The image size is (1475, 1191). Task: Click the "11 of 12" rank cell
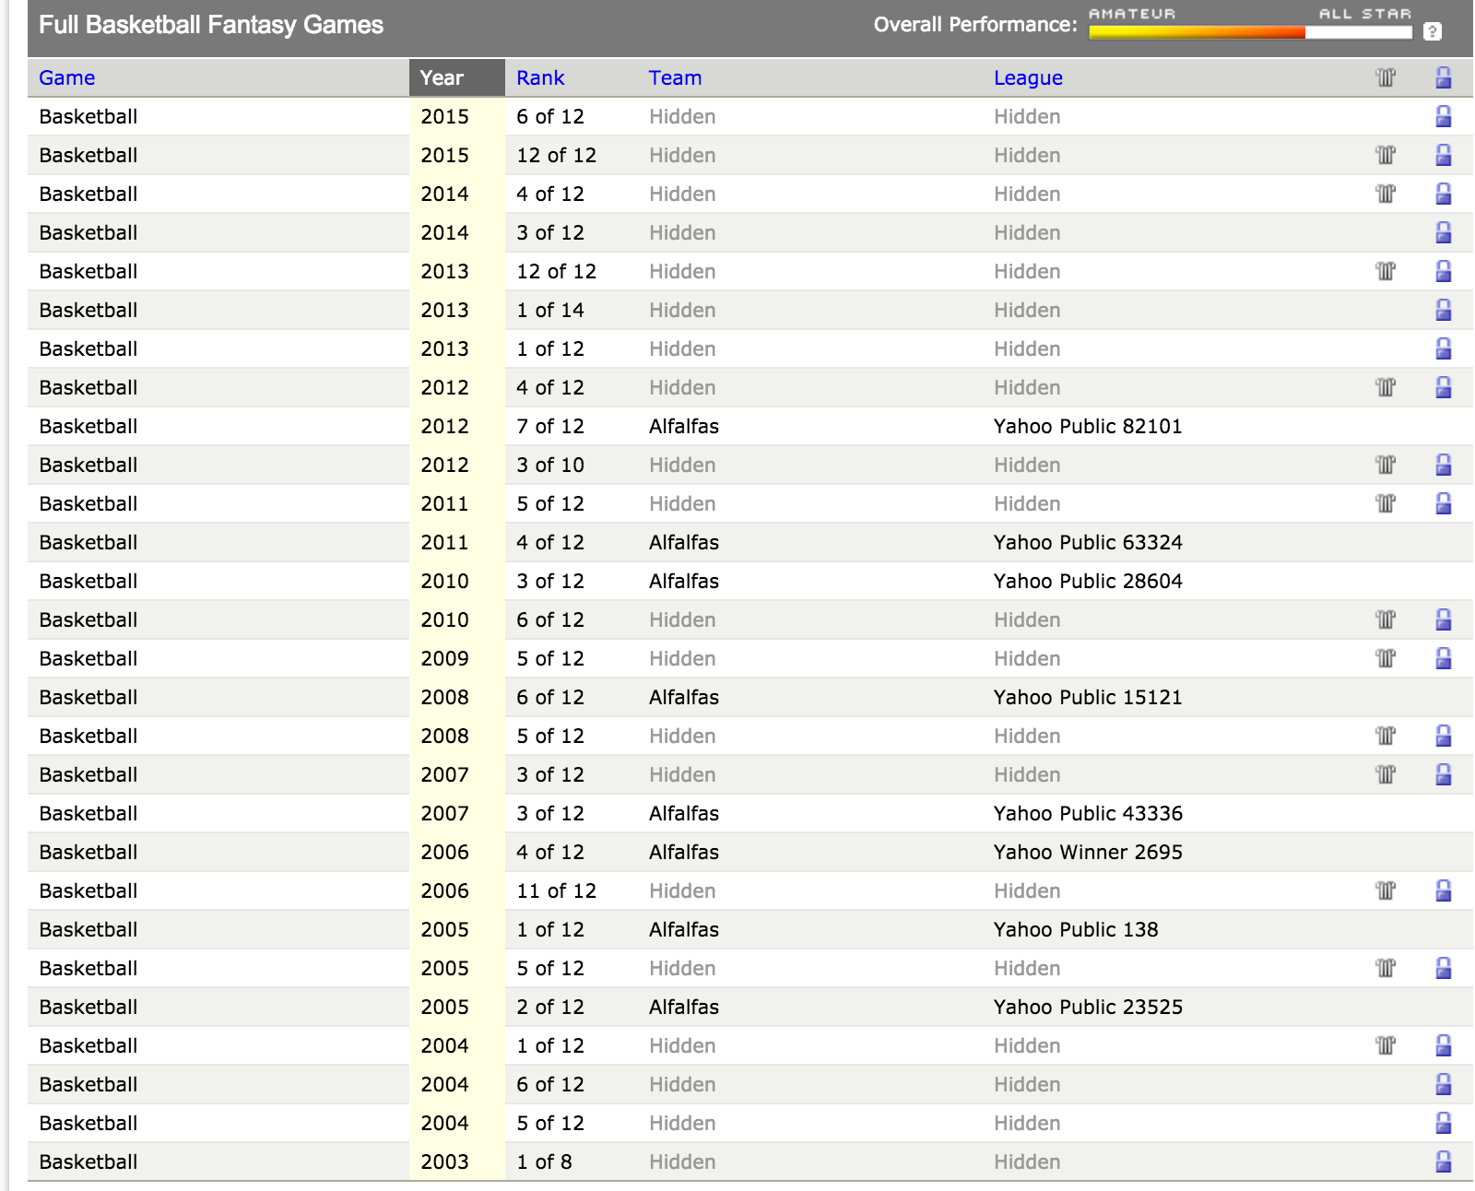coord(556,890)
